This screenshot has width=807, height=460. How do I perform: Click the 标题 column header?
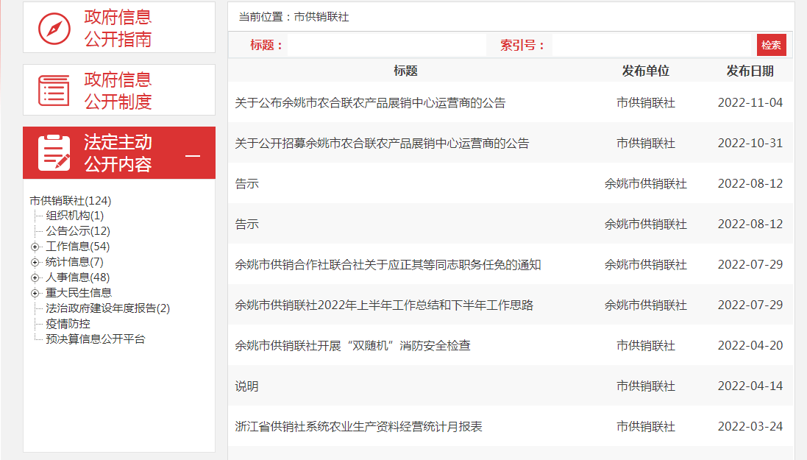(x=405, y=71)
